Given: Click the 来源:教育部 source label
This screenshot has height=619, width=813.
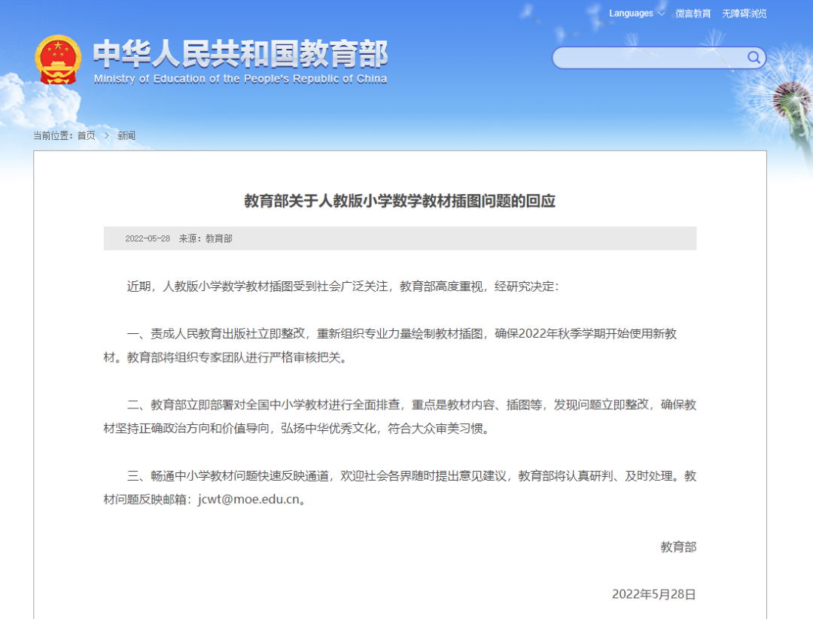Looking at the screenshot, I should tap(206, 238).
